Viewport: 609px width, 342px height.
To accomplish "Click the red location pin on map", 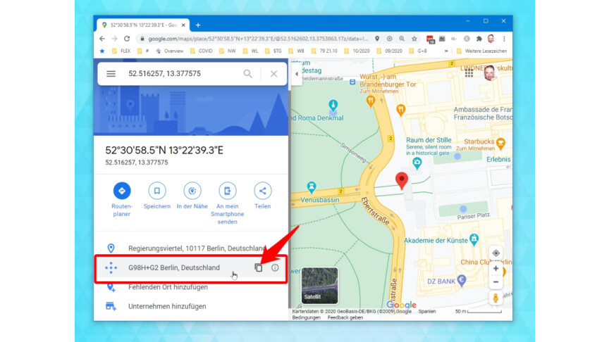I will click(402, 181).
